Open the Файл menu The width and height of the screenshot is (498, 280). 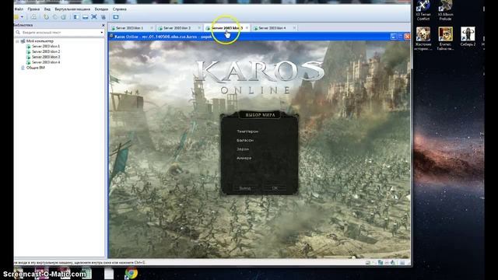click(x=19, y=9)
